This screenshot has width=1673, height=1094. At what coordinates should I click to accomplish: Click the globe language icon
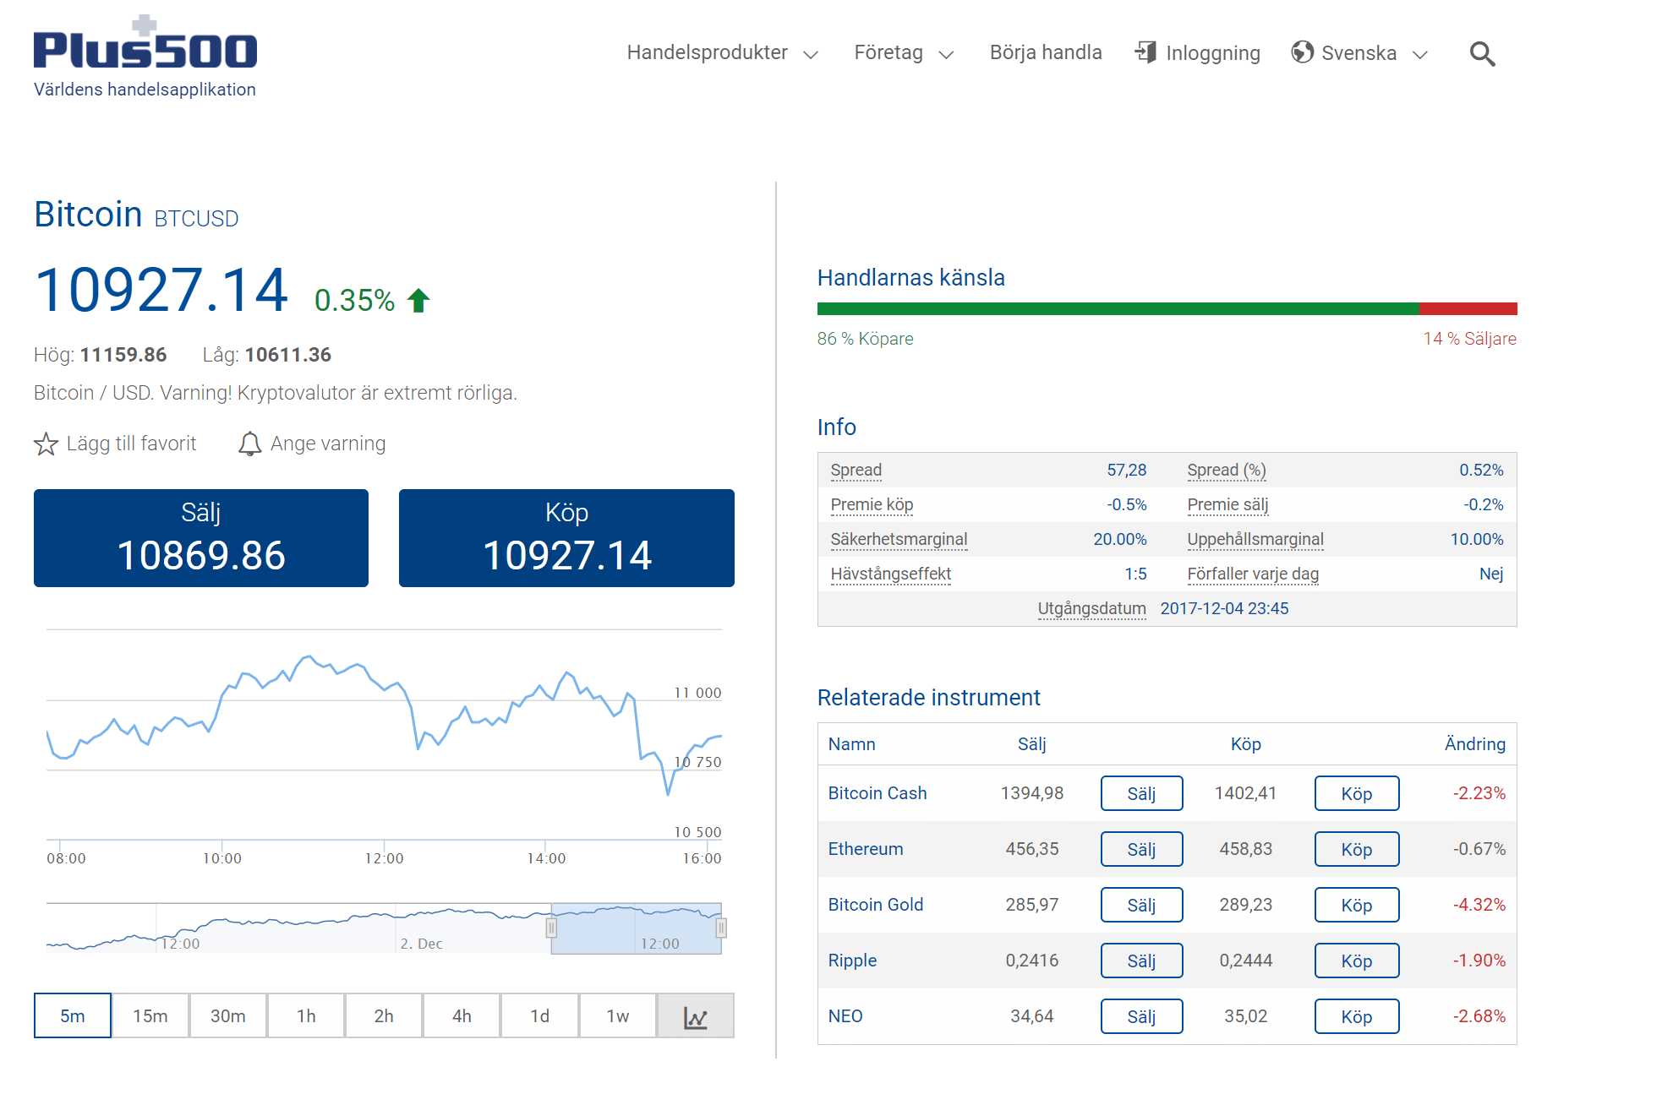[1302, 52]
